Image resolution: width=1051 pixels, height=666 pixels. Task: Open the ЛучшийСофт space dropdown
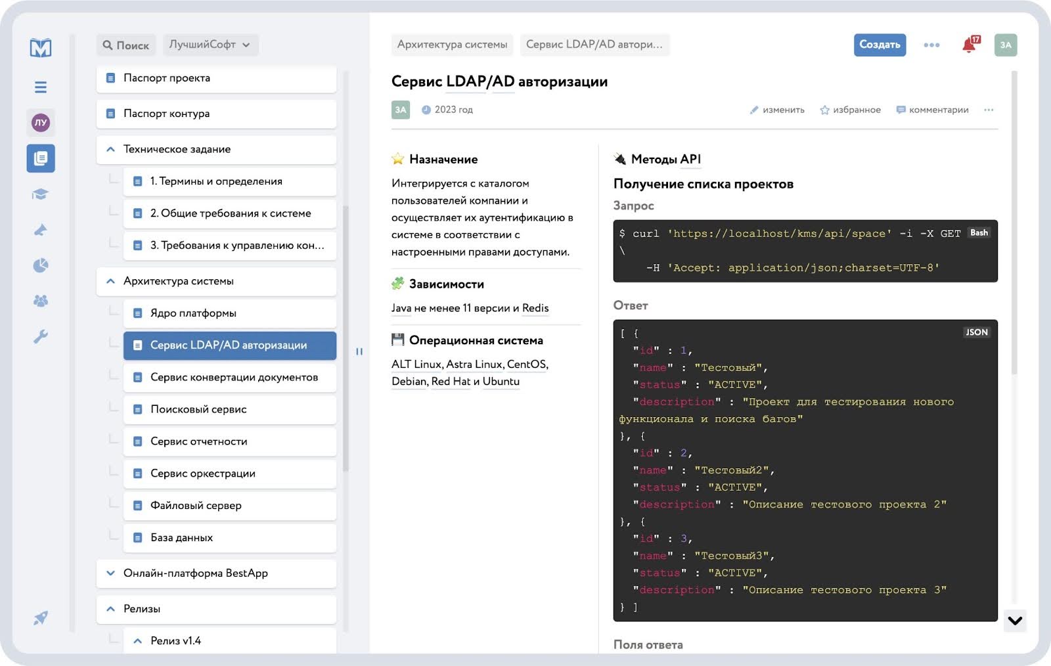(x=210, y=45)
